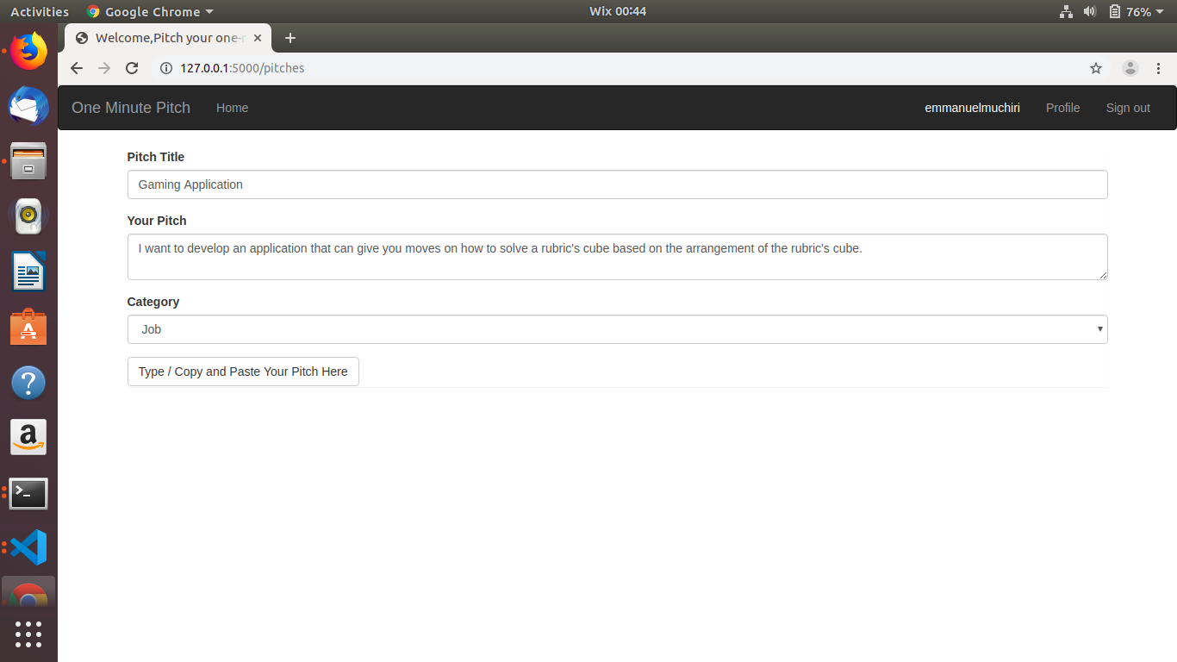
Task: Switch to Visual Studio Code in dock
Action: click(x=28, y=547)
